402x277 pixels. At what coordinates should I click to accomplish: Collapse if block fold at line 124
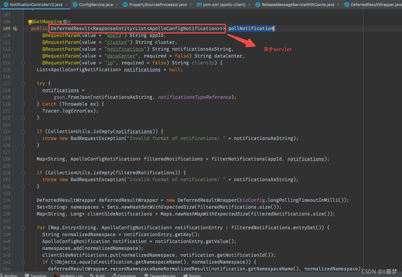[x=23, y=132]
